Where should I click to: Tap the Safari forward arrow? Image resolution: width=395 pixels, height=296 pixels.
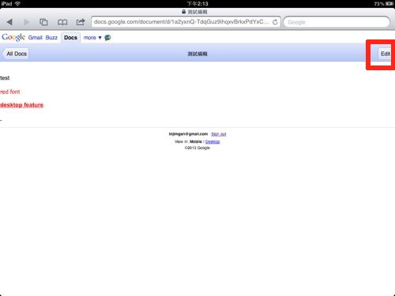click(x=26, y=22)
